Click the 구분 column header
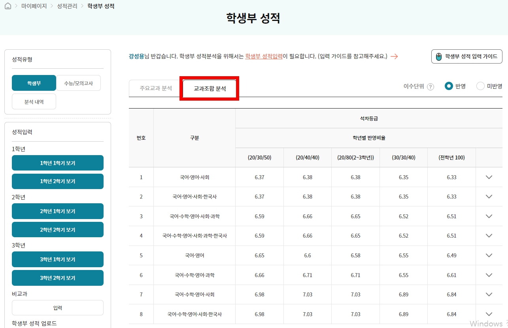This screenshot has height=328, width=508. pyautogui.click(x=195, y=138)
